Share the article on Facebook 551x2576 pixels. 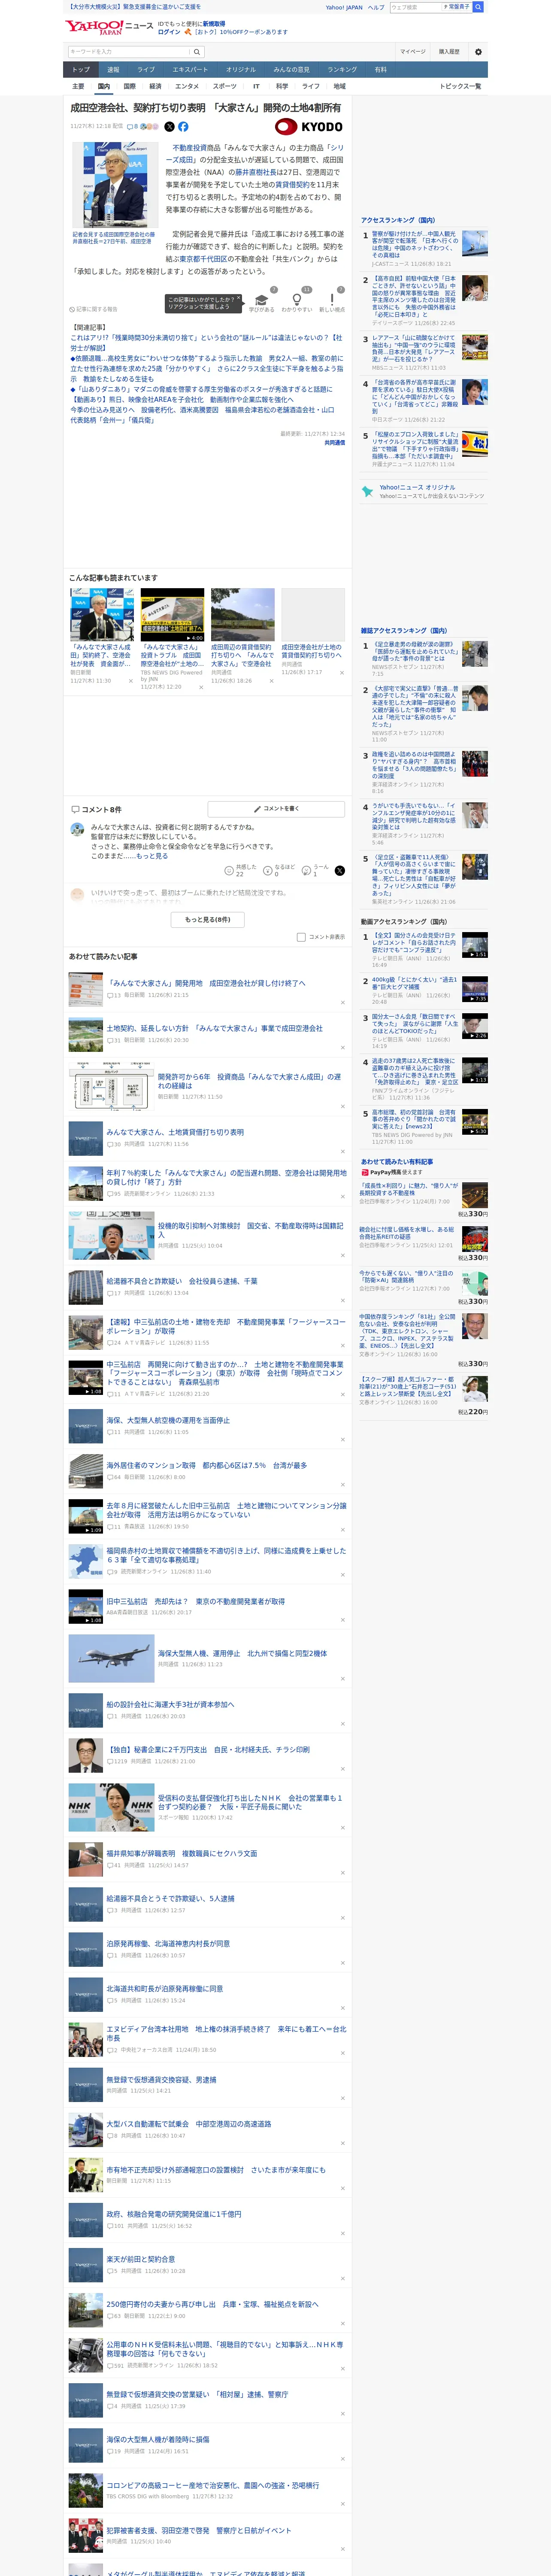click(183, 127)
